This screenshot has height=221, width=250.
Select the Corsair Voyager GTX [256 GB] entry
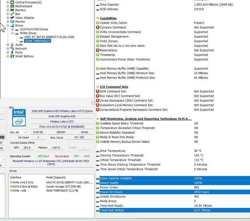63,187
